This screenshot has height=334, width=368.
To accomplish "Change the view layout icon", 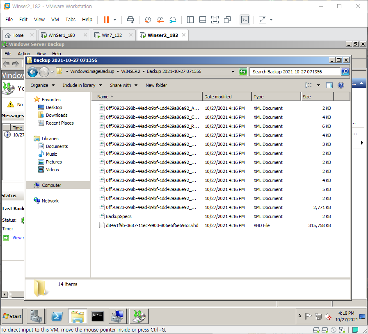I will click(x=309, y=85).
